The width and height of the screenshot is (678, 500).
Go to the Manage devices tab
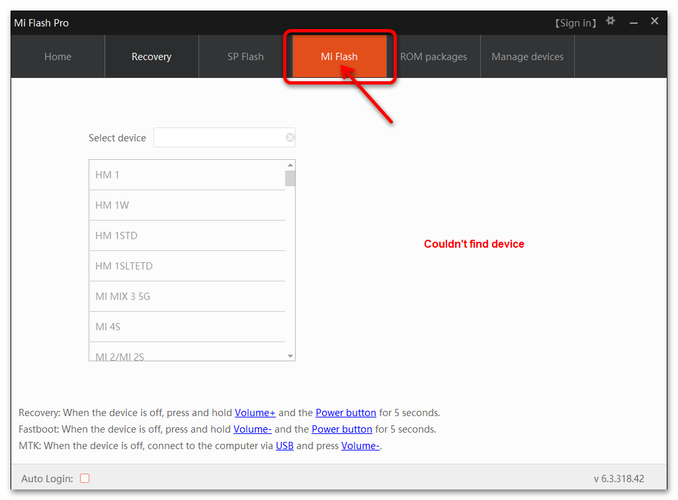[528, 57]
